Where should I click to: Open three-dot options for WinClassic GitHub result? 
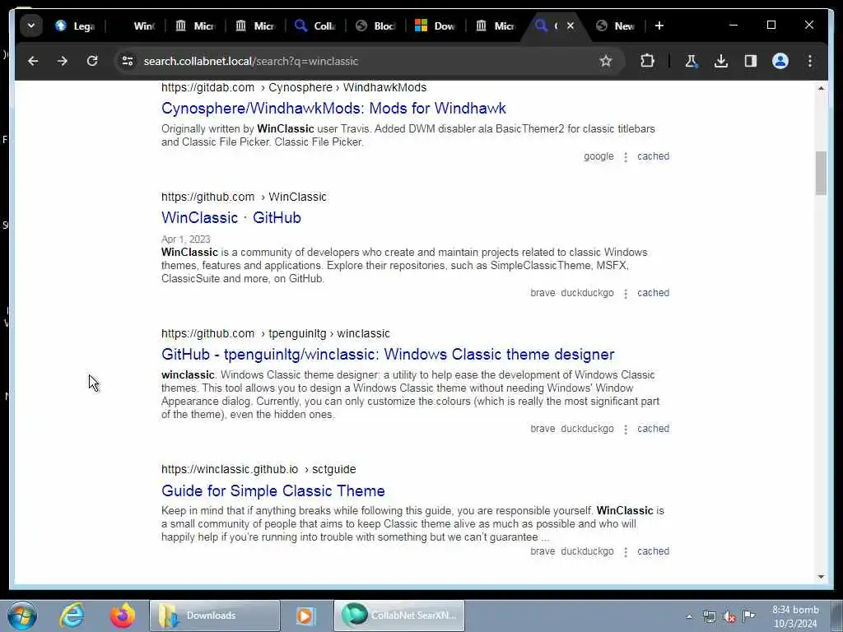click(x=626, y=294)
